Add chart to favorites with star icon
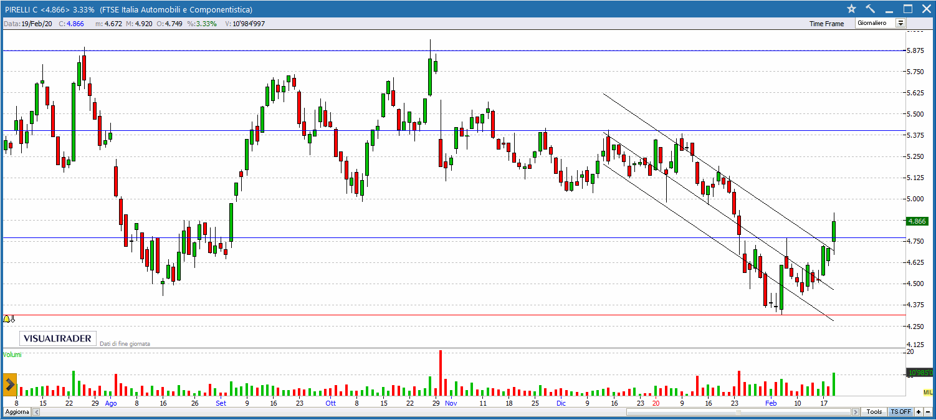Viewport: 936px width, 420px height. coord(851,9)
